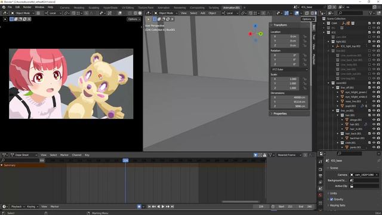Open the Item sidebar tab
382x215 pixels.
coord(314,27)
